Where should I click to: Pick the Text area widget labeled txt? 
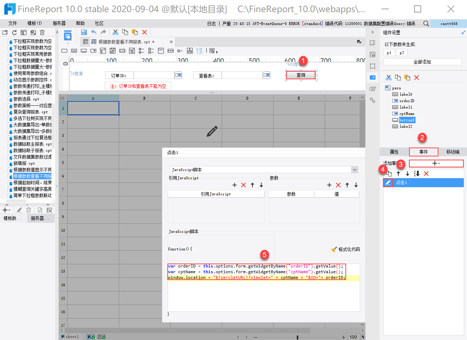[161, 51]
